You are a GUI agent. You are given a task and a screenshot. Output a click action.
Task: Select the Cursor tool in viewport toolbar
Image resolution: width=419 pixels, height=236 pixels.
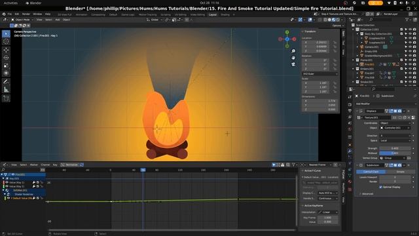point(6,41)
